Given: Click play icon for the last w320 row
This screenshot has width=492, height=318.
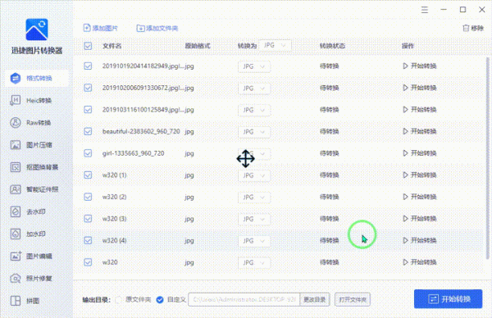Looking at the screenshot, I should pos(405,262).
